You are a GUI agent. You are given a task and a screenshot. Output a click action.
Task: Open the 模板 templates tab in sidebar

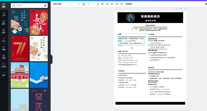click(4, 5)
